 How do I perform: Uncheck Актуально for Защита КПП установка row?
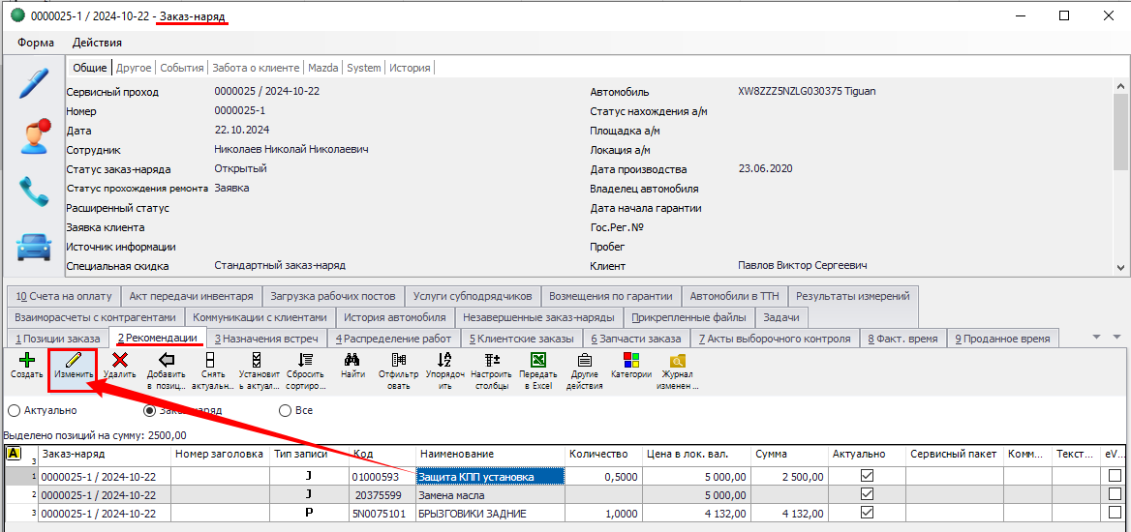867,476
